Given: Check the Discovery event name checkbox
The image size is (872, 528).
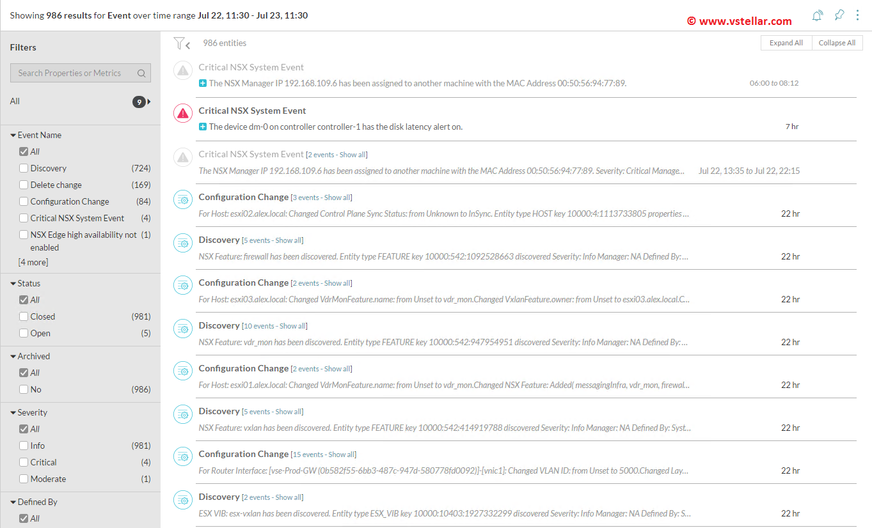Looking at the screenshot, I should pyautogui.click(x=24, y=168).
